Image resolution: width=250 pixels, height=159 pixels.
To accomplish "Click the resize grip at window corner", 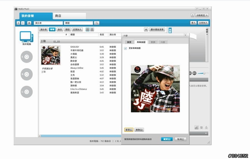I will click(209, 142).
